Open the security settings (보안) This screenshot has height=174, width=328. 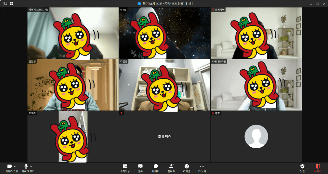pyautogui.click(x=302, y=168)
